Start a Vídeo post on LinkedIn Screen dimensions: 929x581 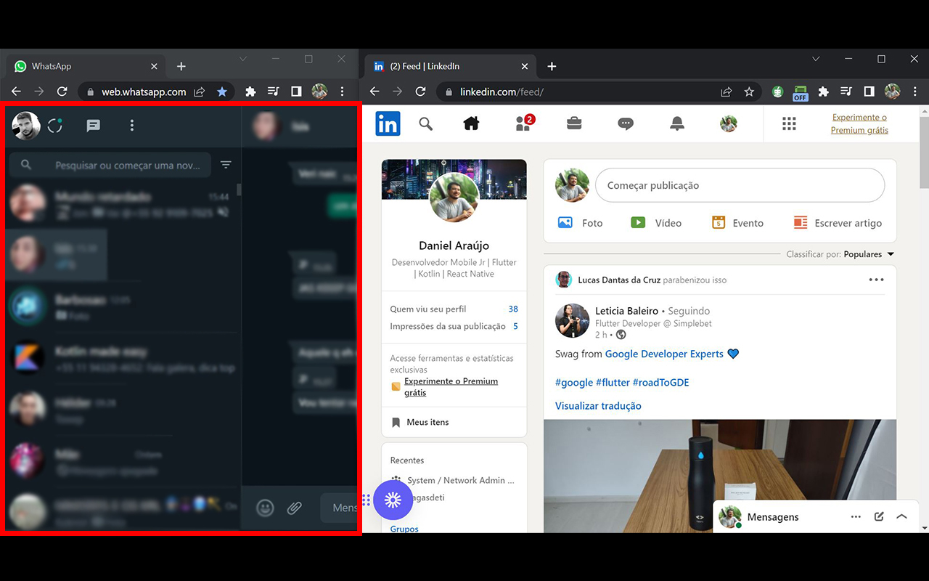coord(656,223)
